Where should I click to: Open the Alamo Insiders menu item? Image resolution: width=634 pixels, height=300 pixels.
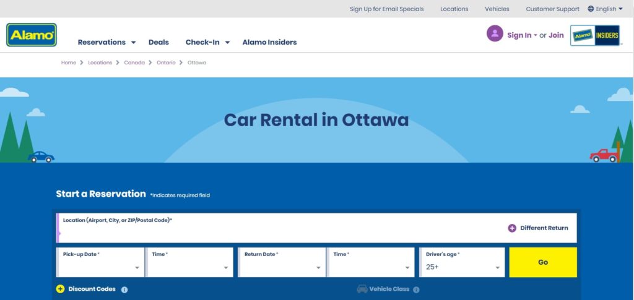tap(269, 42)
